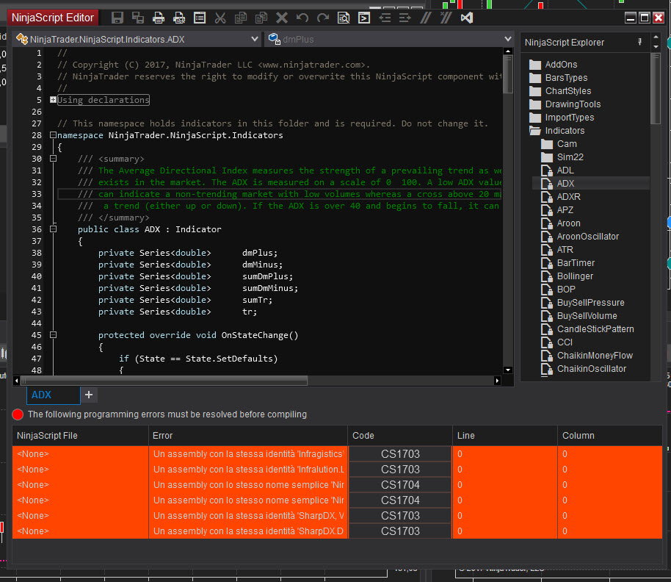The width and height of the screenshot is (671, 582).
Task: Click the Undo arrow icon
Action: (x=302, y=18)
